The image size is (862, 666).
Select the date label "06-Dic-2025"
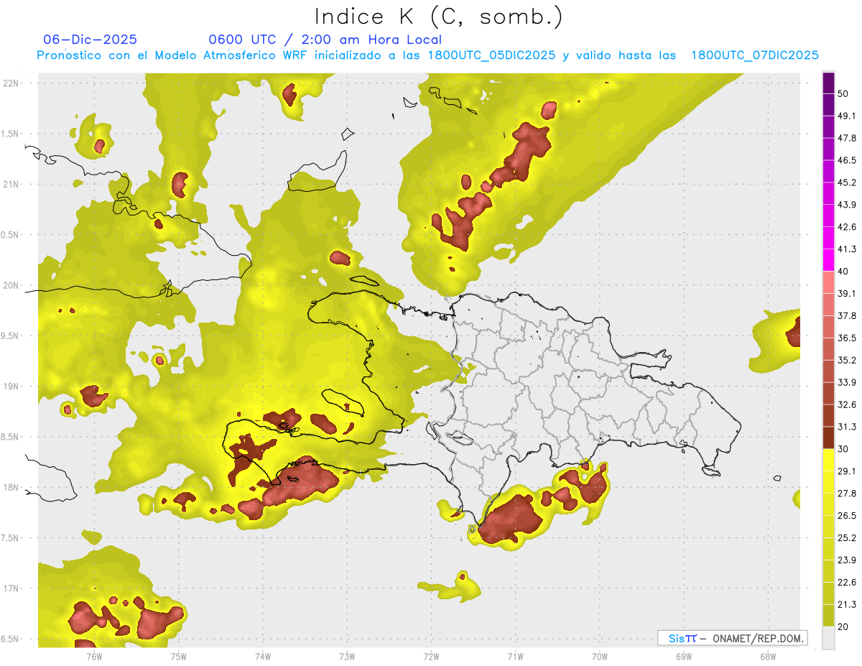(x=91, y=40)
